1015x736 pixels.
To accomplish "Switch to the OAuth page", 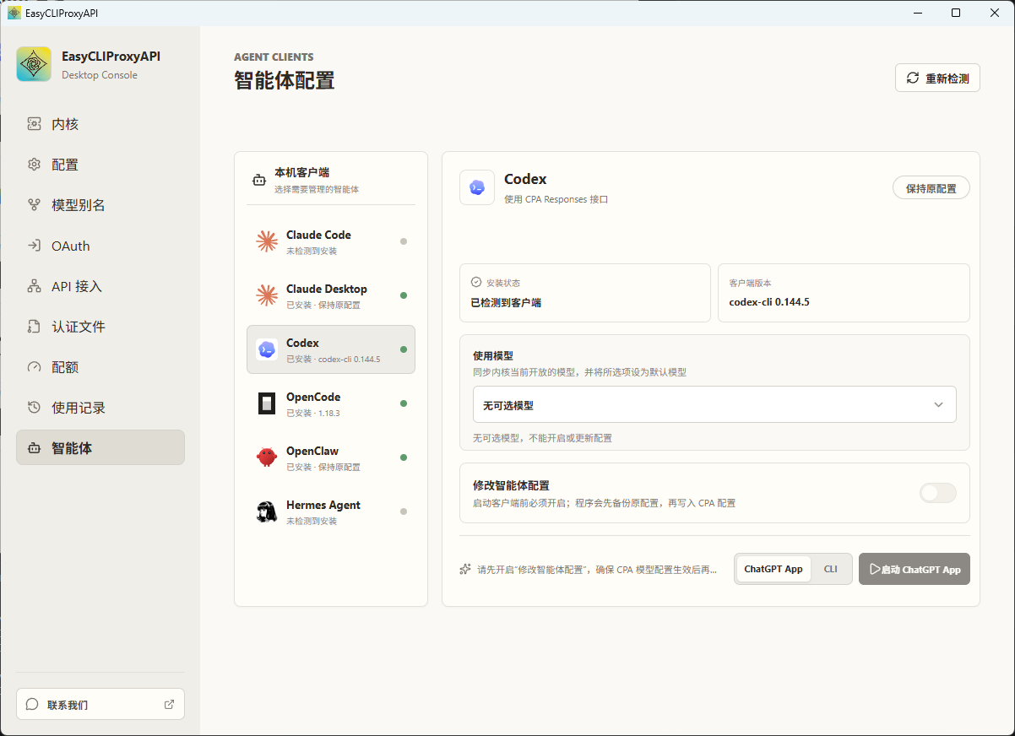I will [100, 246].
